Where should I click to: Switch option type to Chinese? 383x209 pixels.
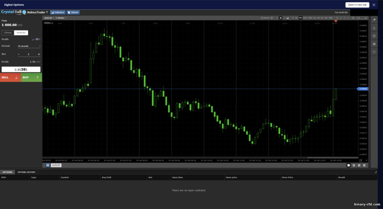(x=8, y=33)
